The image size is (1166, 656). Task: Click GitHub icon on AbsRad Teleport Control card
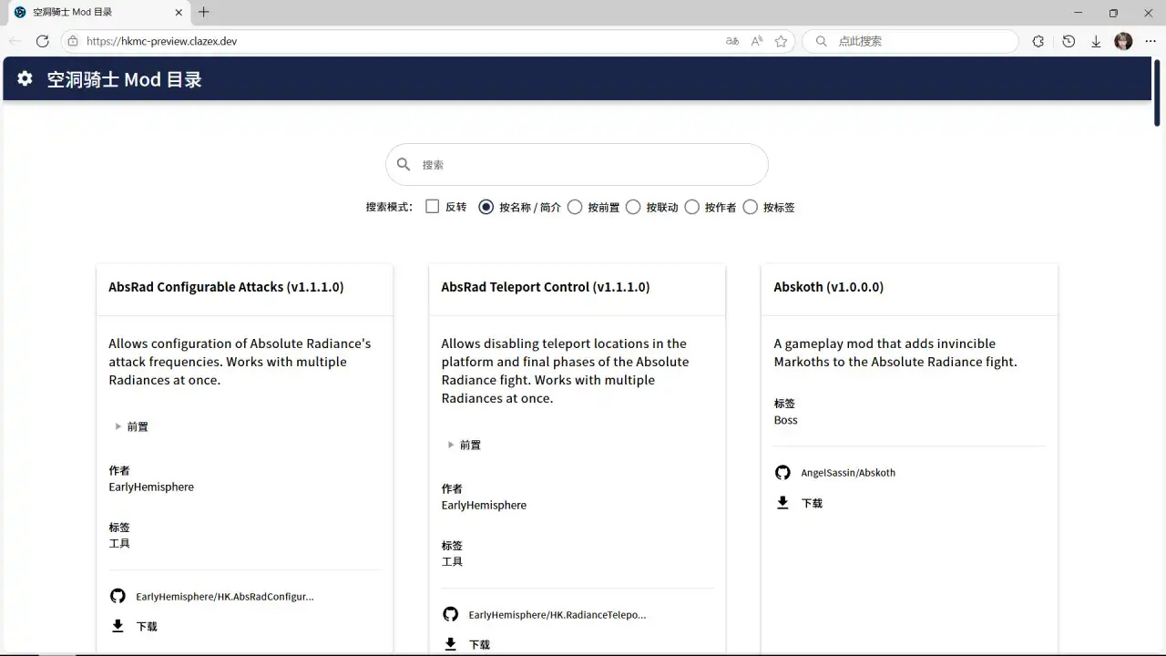(x=450, y=615)
